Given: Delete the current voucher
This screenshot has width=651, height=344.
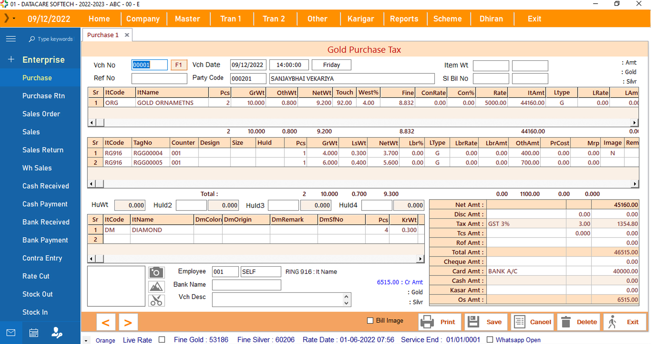Looking at the screenshot, I should pyautogui.click(x=578, y=322).
